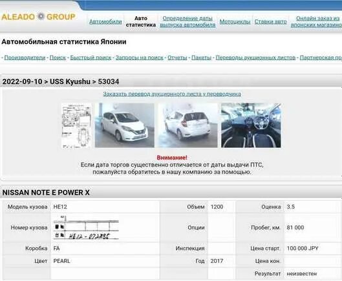This screenshot has width=342, height=281.
Task: Click the Цена кон. label
Action: coord(268,261)
